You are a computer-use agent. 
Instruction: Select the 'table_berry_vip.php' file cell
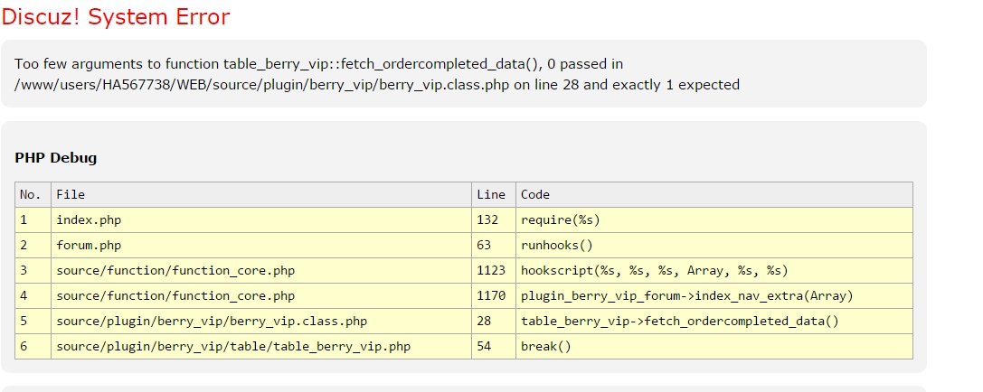pos(261,346)
